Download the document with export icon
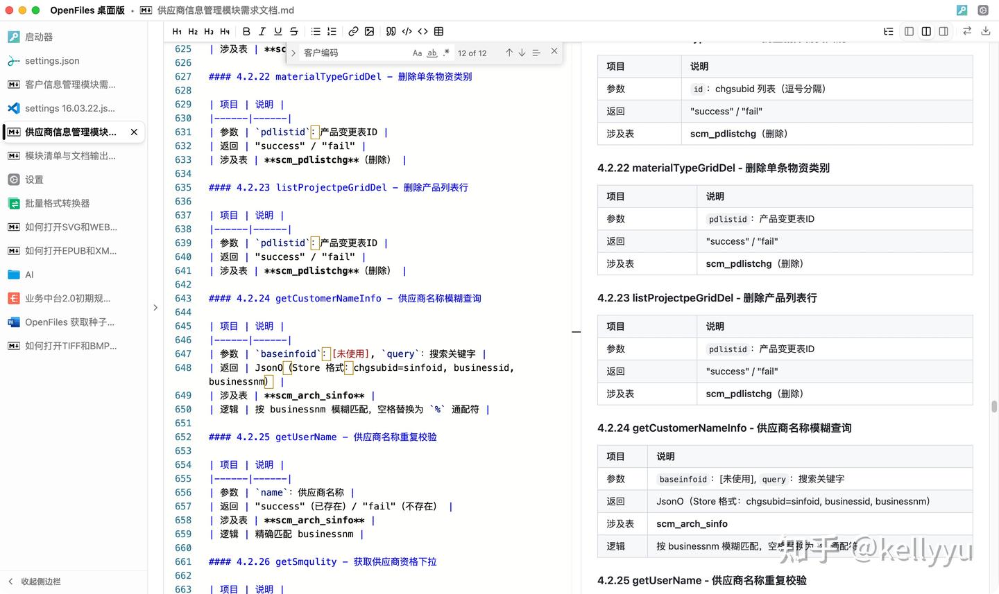The width and height of the screenshot is (999, 594). 985,31
